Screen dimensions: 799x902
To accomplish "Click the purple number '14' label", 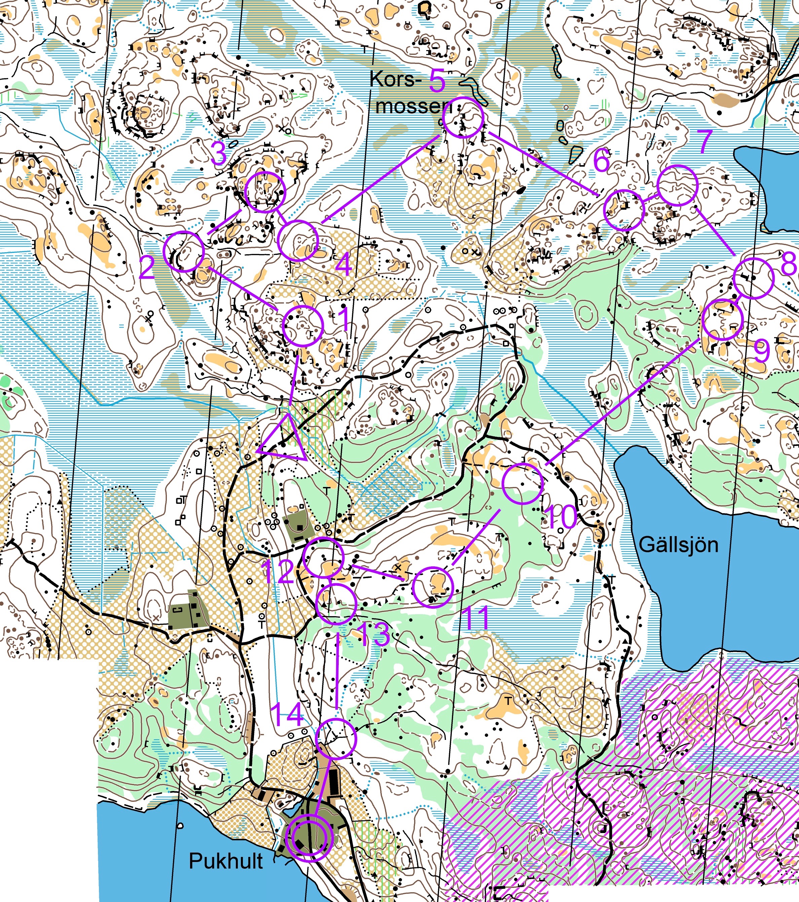I will tap(287, 714).
